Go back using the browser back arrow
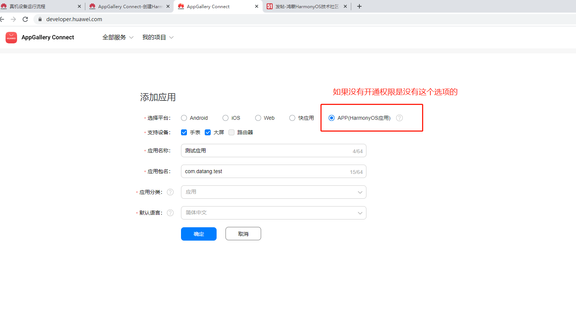The image size is (576, 327). 2,19
